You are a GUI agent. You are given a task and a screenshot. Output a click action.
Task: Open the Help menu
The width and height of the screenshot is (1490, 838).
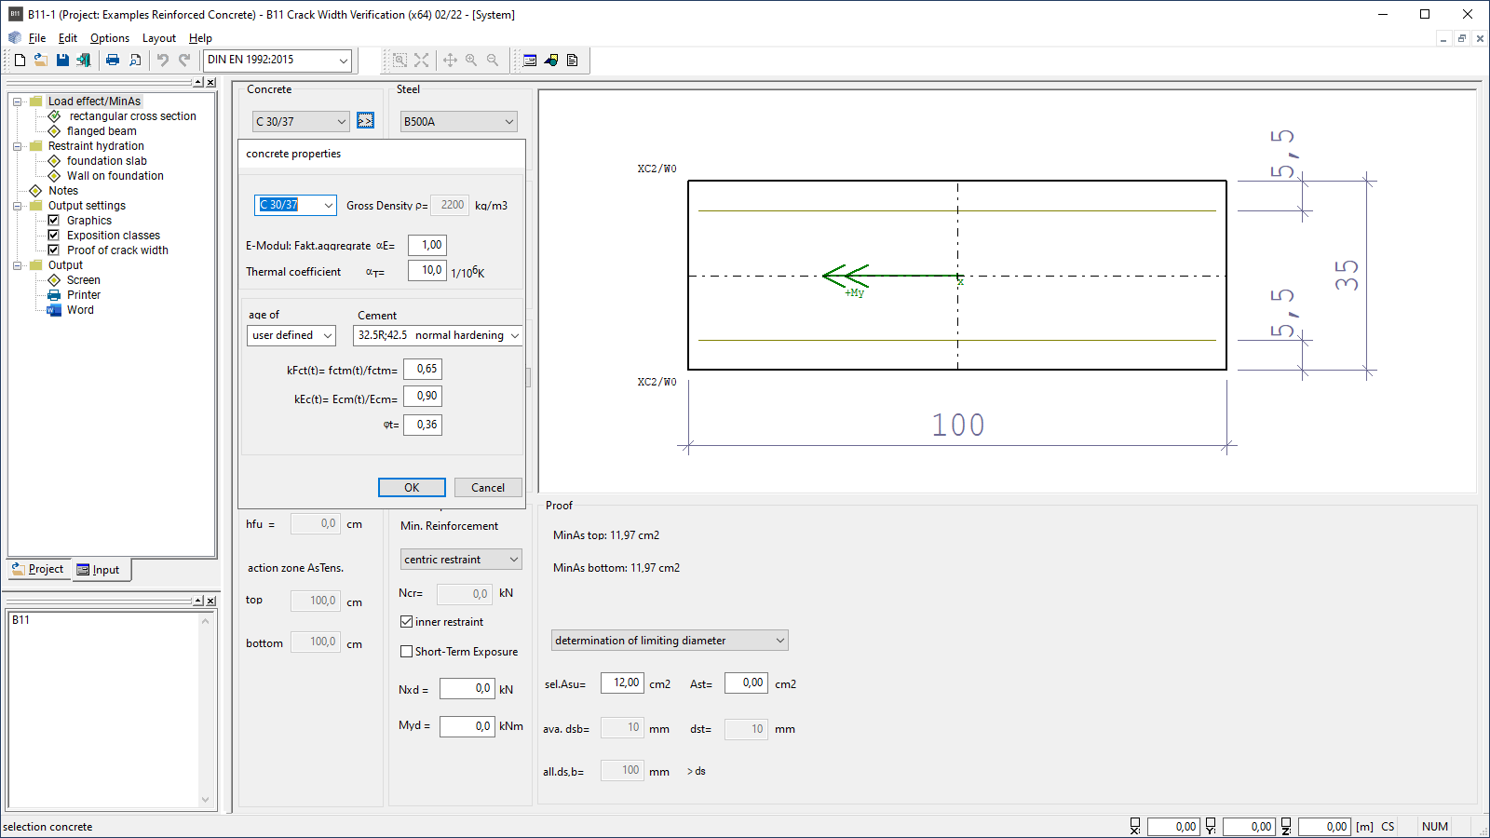coord(200,38)
